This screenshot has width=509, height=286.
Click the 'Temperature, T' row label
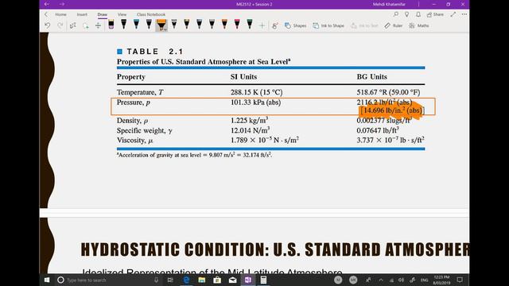click(140, 92)
